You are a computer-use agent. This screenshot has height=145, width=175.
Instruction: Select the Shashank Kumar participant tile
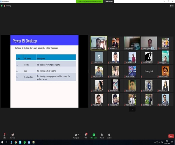[x=132, y=86]
